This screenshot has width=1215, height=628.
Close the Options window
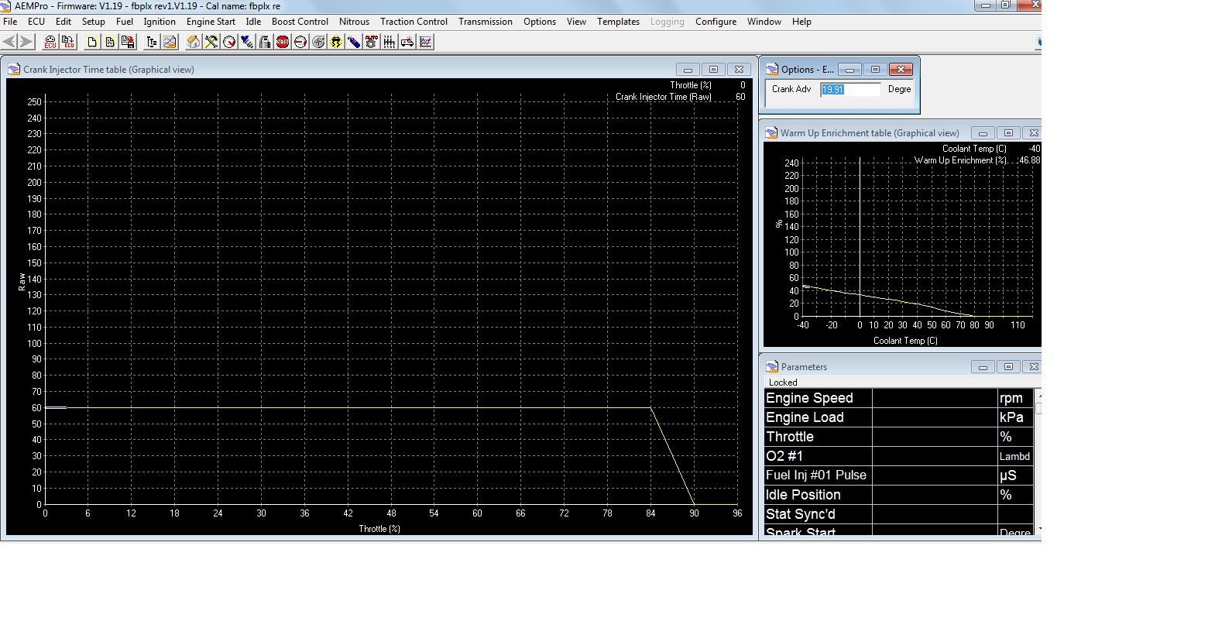[x=901, y=70]
